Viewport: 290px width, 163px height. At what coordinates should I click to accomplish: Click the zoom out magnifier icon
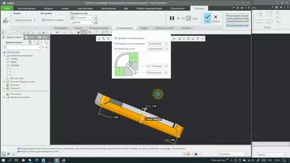coord(108,38)
